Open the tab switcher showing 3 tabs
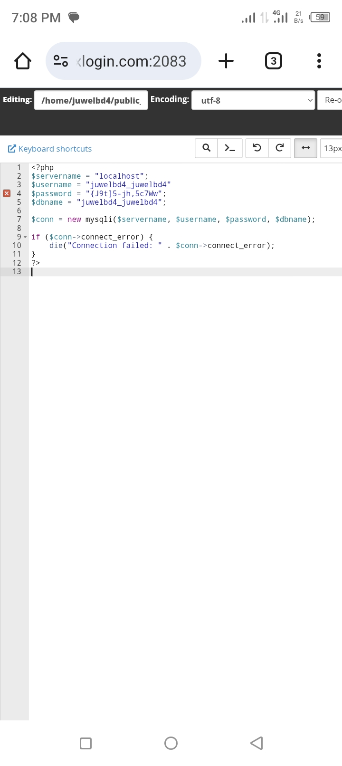The image size is (342, 766). click(273, 61)
